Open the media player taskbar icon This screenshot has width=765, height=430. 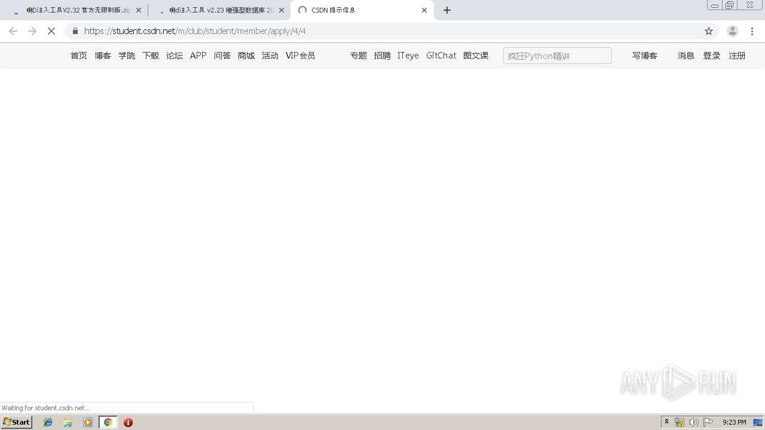(88, 422)
